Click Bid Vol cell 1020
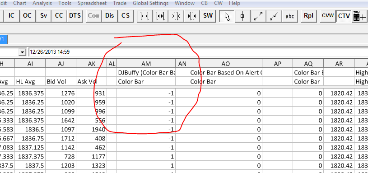This screenshot has width=368, height=173. [x=61, y=103]
